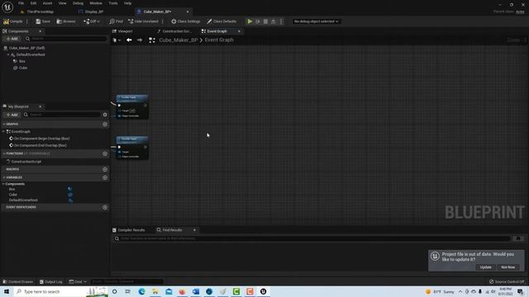Click the frame skip playback button
The width and height of the screenshot is (529, 297).
[258, 21]
